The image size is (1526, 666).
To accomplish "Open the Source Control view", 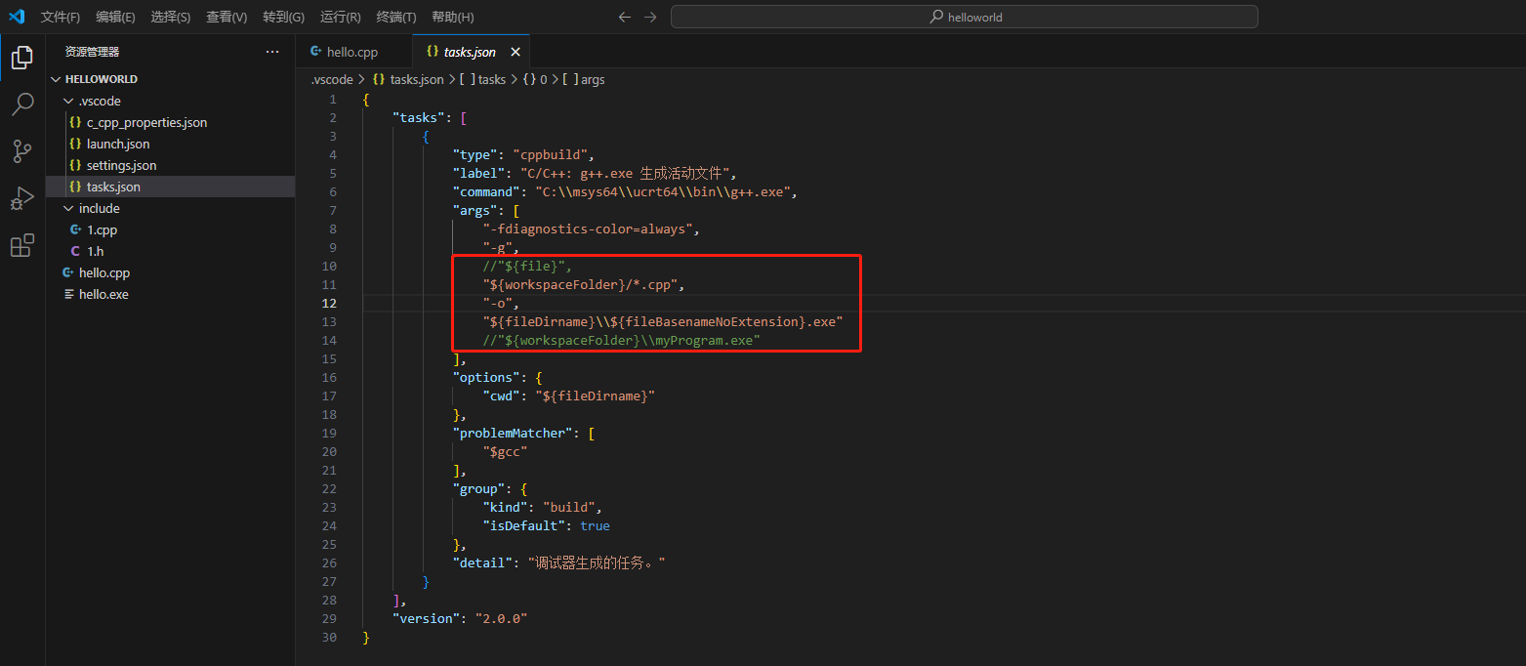I will click(21, 151).
